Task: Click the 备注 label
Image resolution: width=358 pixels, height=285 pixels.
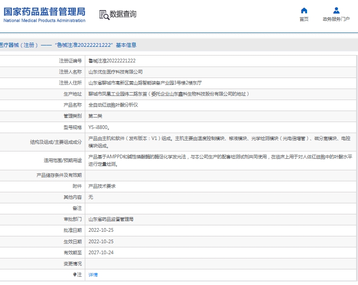Action: [77, 208]
